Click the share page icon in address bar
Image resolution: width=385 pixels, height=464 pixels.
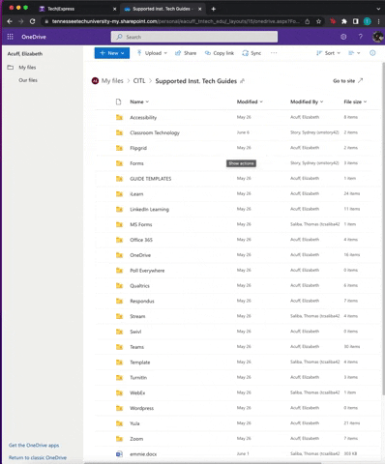(308, 21)
